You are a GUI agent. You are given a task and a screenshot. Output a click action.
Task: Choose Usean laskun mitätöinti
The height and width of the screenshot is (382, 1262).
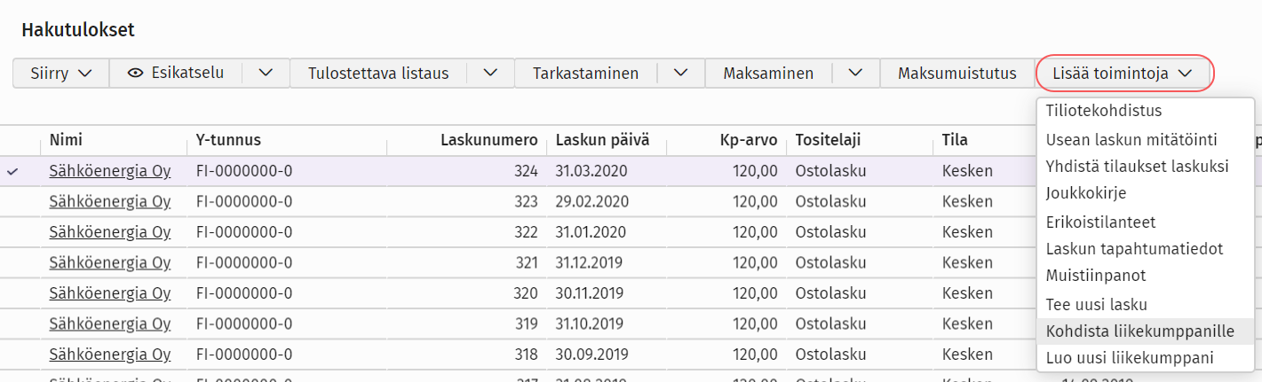pos(1145,140)
